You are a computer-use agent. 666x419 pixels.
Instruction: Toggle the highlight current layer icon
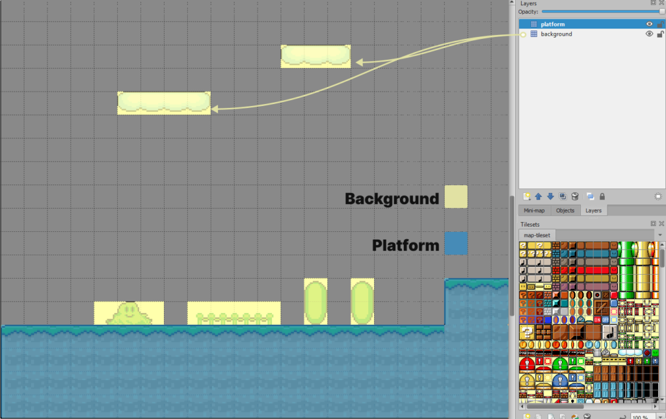pos(591,196)
